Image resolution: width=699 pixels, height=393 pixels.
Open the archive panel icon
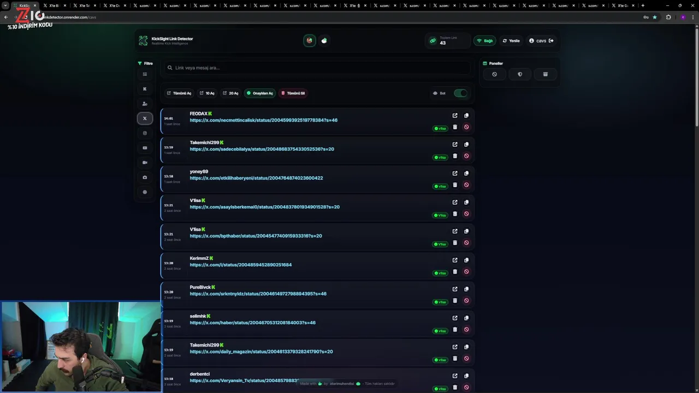pos(545,74)
